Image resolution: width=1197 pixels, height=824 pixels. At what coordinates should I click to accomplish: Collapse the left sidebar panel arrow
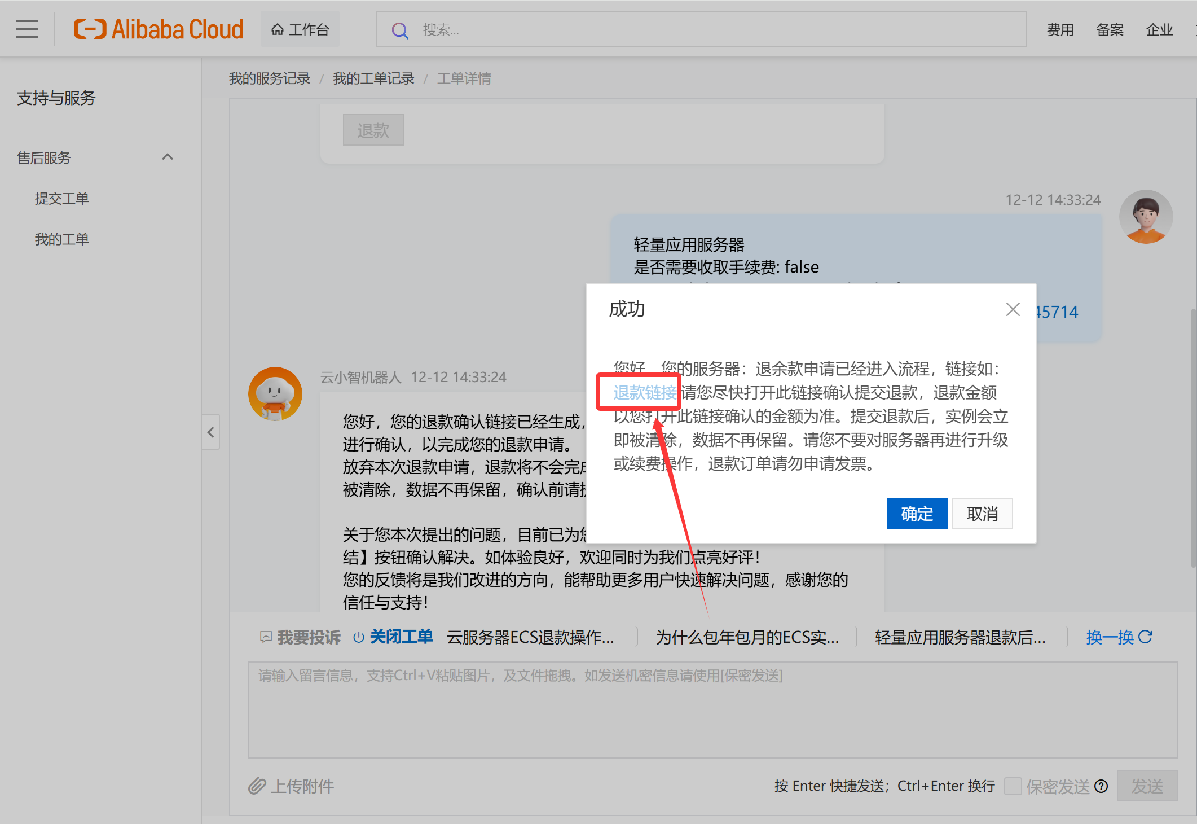click(x=210, y=432)
